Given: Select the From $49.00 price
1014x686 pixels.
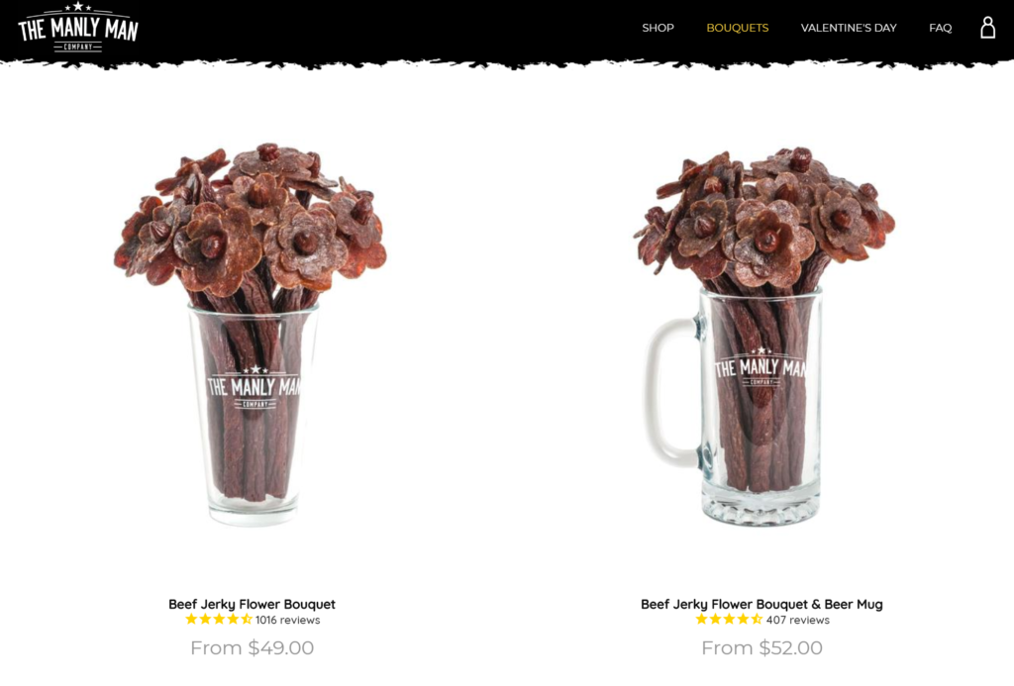Looking at the screenshot, I should coord(253,647).
